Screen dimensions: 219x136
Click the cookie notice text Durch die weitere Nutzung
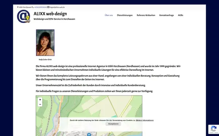pos(103,120)
